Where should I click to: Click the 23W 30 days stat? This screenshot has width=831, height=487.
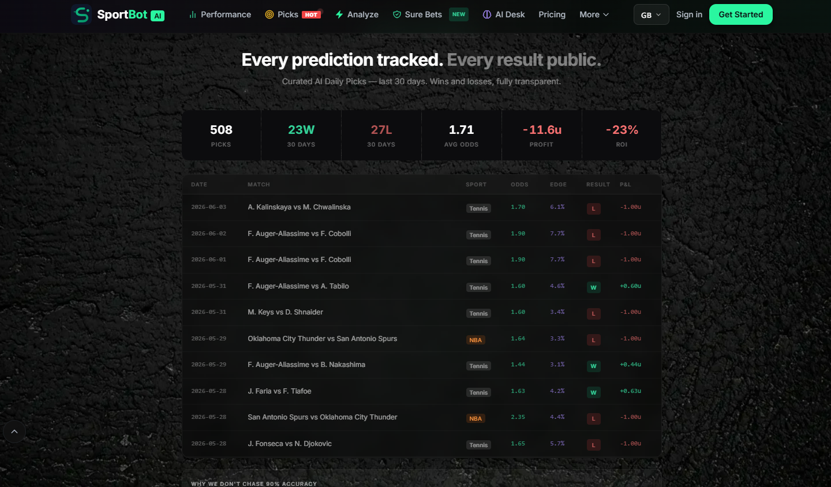301,135
